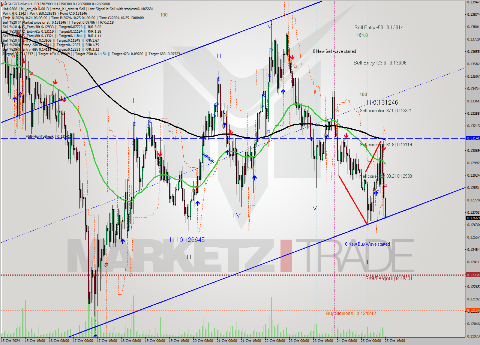Viewport: 480px width, 345px height.
Task: Select the '25 Oct 16:00' time axis label
Action: pos(395,341)
